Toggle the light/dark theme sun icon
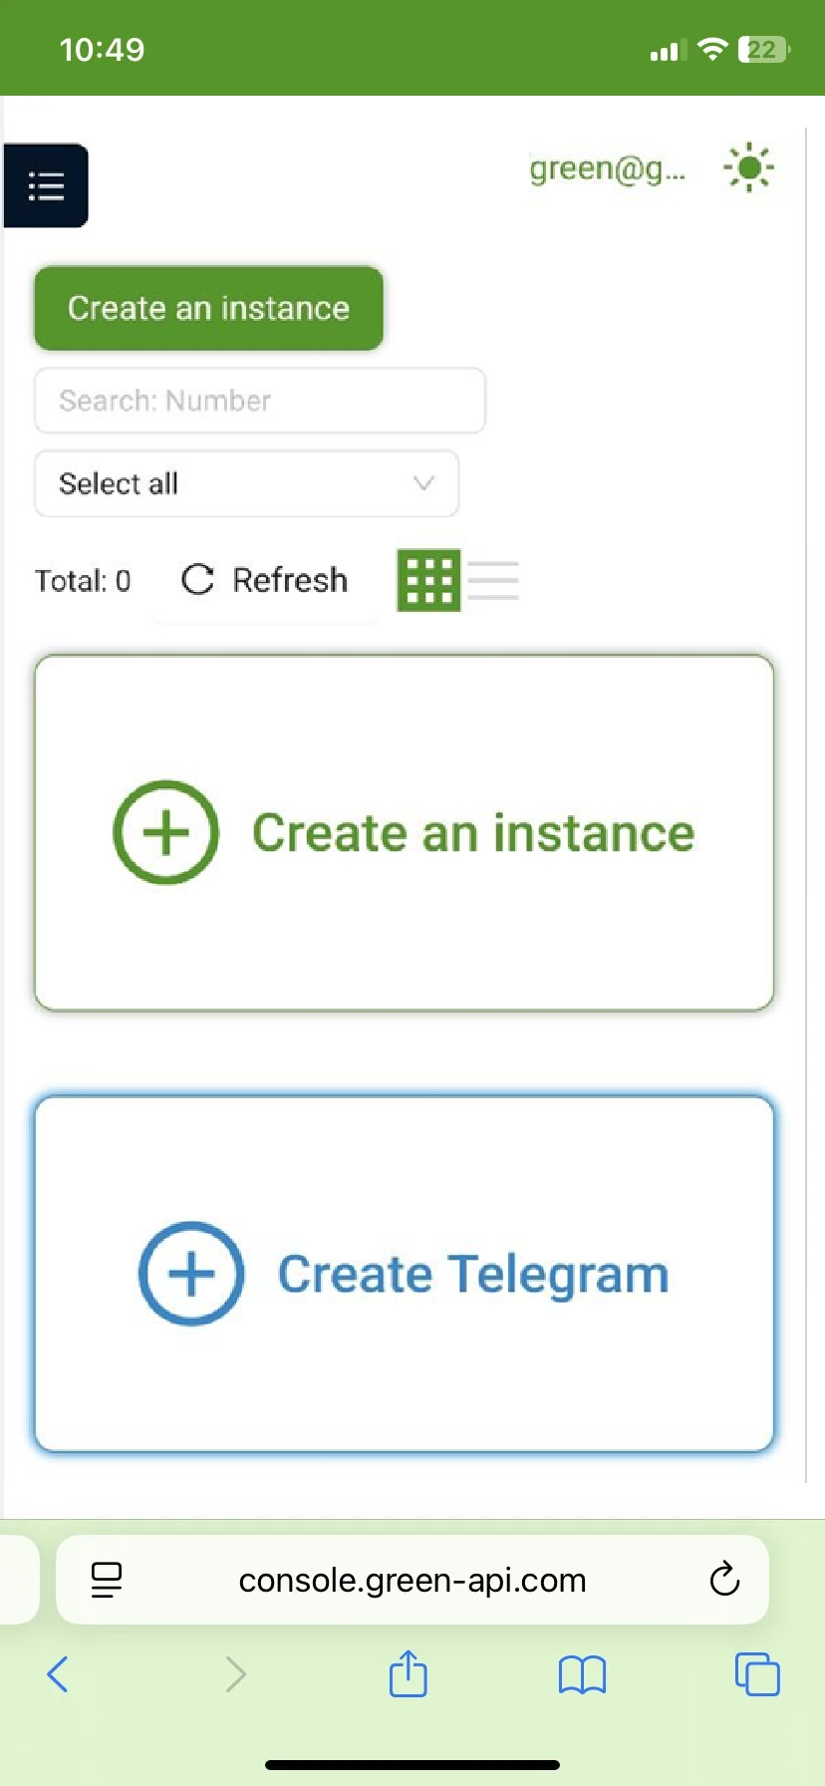 [749, 168]
